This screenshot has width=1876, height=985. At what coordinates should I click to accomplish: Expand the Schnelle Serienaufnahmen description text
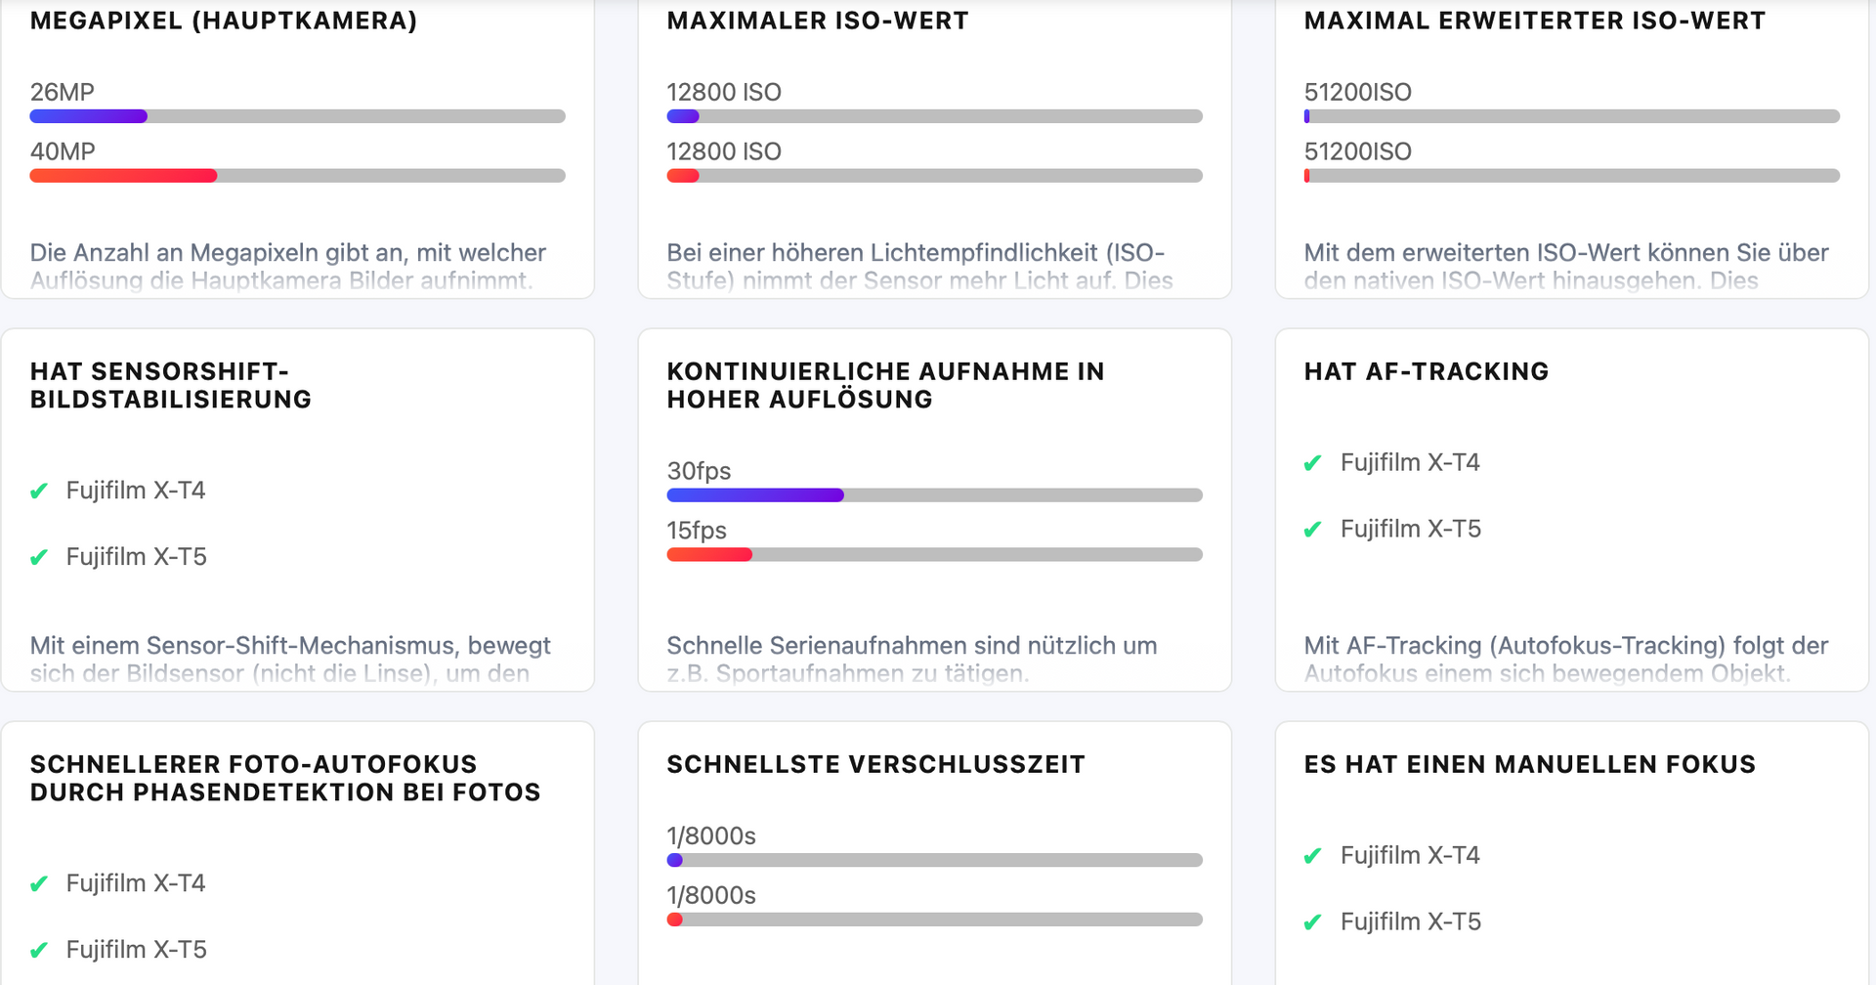pos(912,659)
